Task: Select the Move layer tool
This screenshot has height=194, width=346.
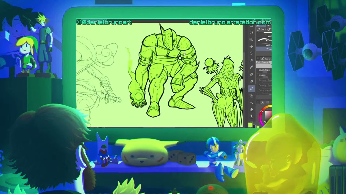Action: [251, 46]
